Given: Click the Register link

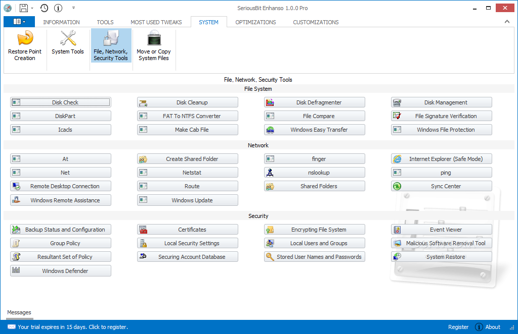Looking at the screenshot, I should tap(458, 327).
